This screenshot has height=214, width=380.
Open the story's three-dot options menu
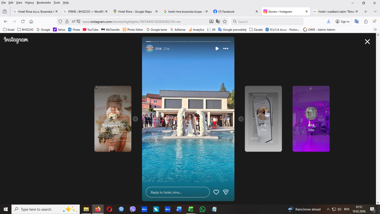tap(226, 49)
